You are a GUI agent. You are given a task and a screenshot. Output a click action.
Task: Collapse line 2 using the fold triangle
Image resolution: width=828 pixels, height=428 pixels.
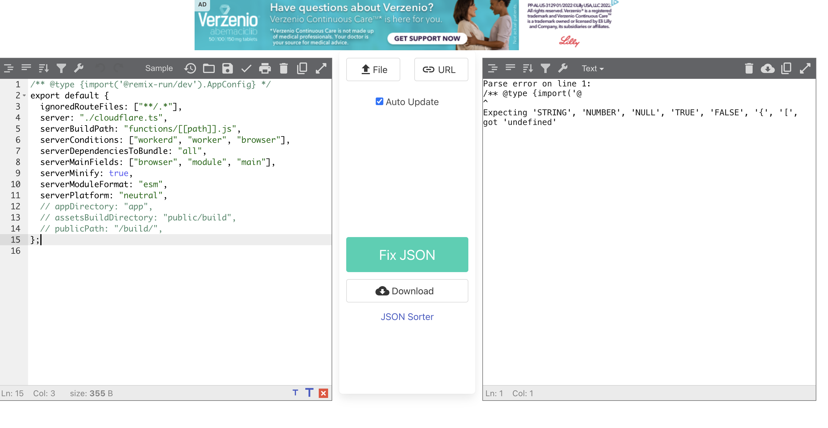point(25,95)
